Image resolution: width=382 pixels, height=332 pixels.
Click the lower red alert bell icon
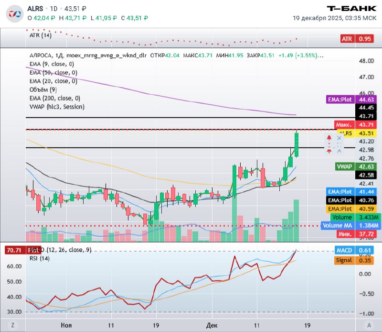click(x=329, y=151)
